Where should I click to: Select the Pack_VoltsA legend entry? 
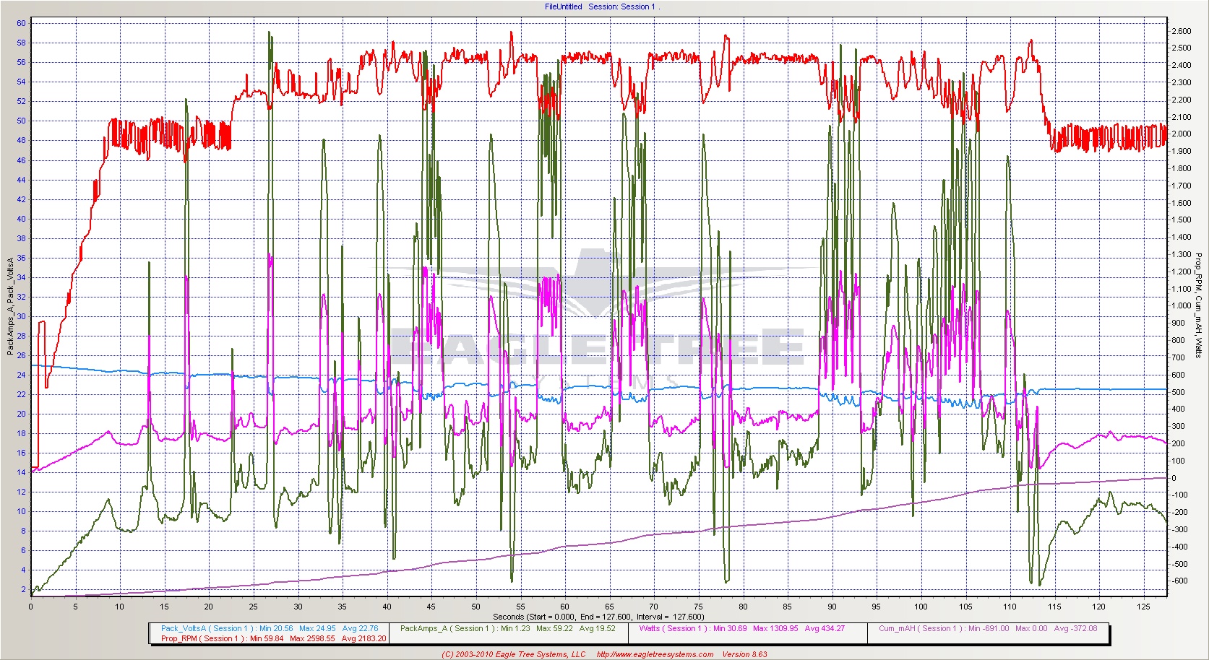[270, 628]
